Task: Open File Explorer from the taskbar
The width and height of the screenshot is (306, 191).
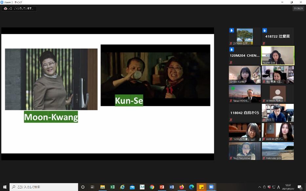Action: tap(102, 187)
